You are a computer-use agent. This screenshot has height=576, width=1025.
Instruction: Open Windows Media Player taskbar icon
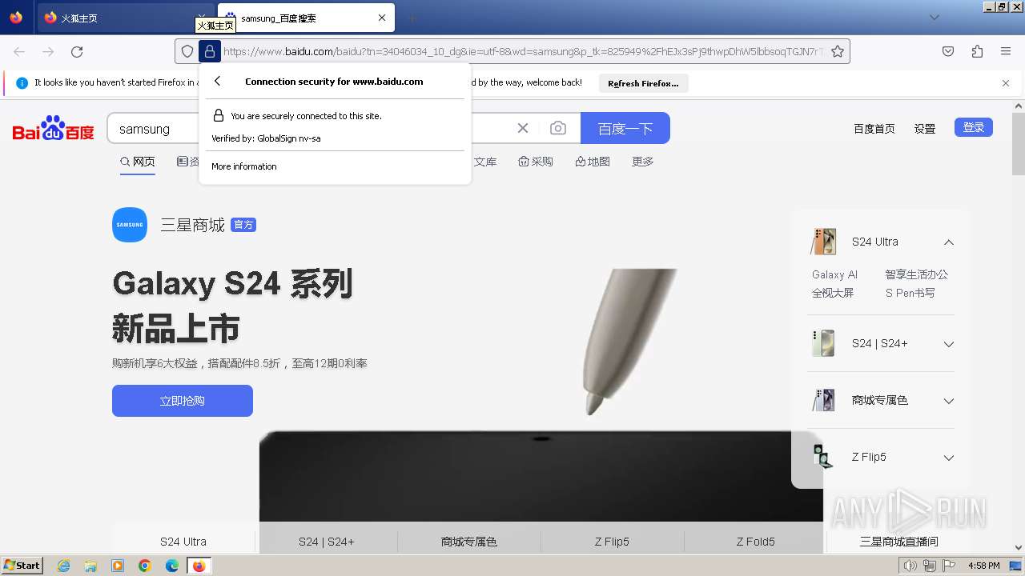pyautogui.click(x=118, y=566)
